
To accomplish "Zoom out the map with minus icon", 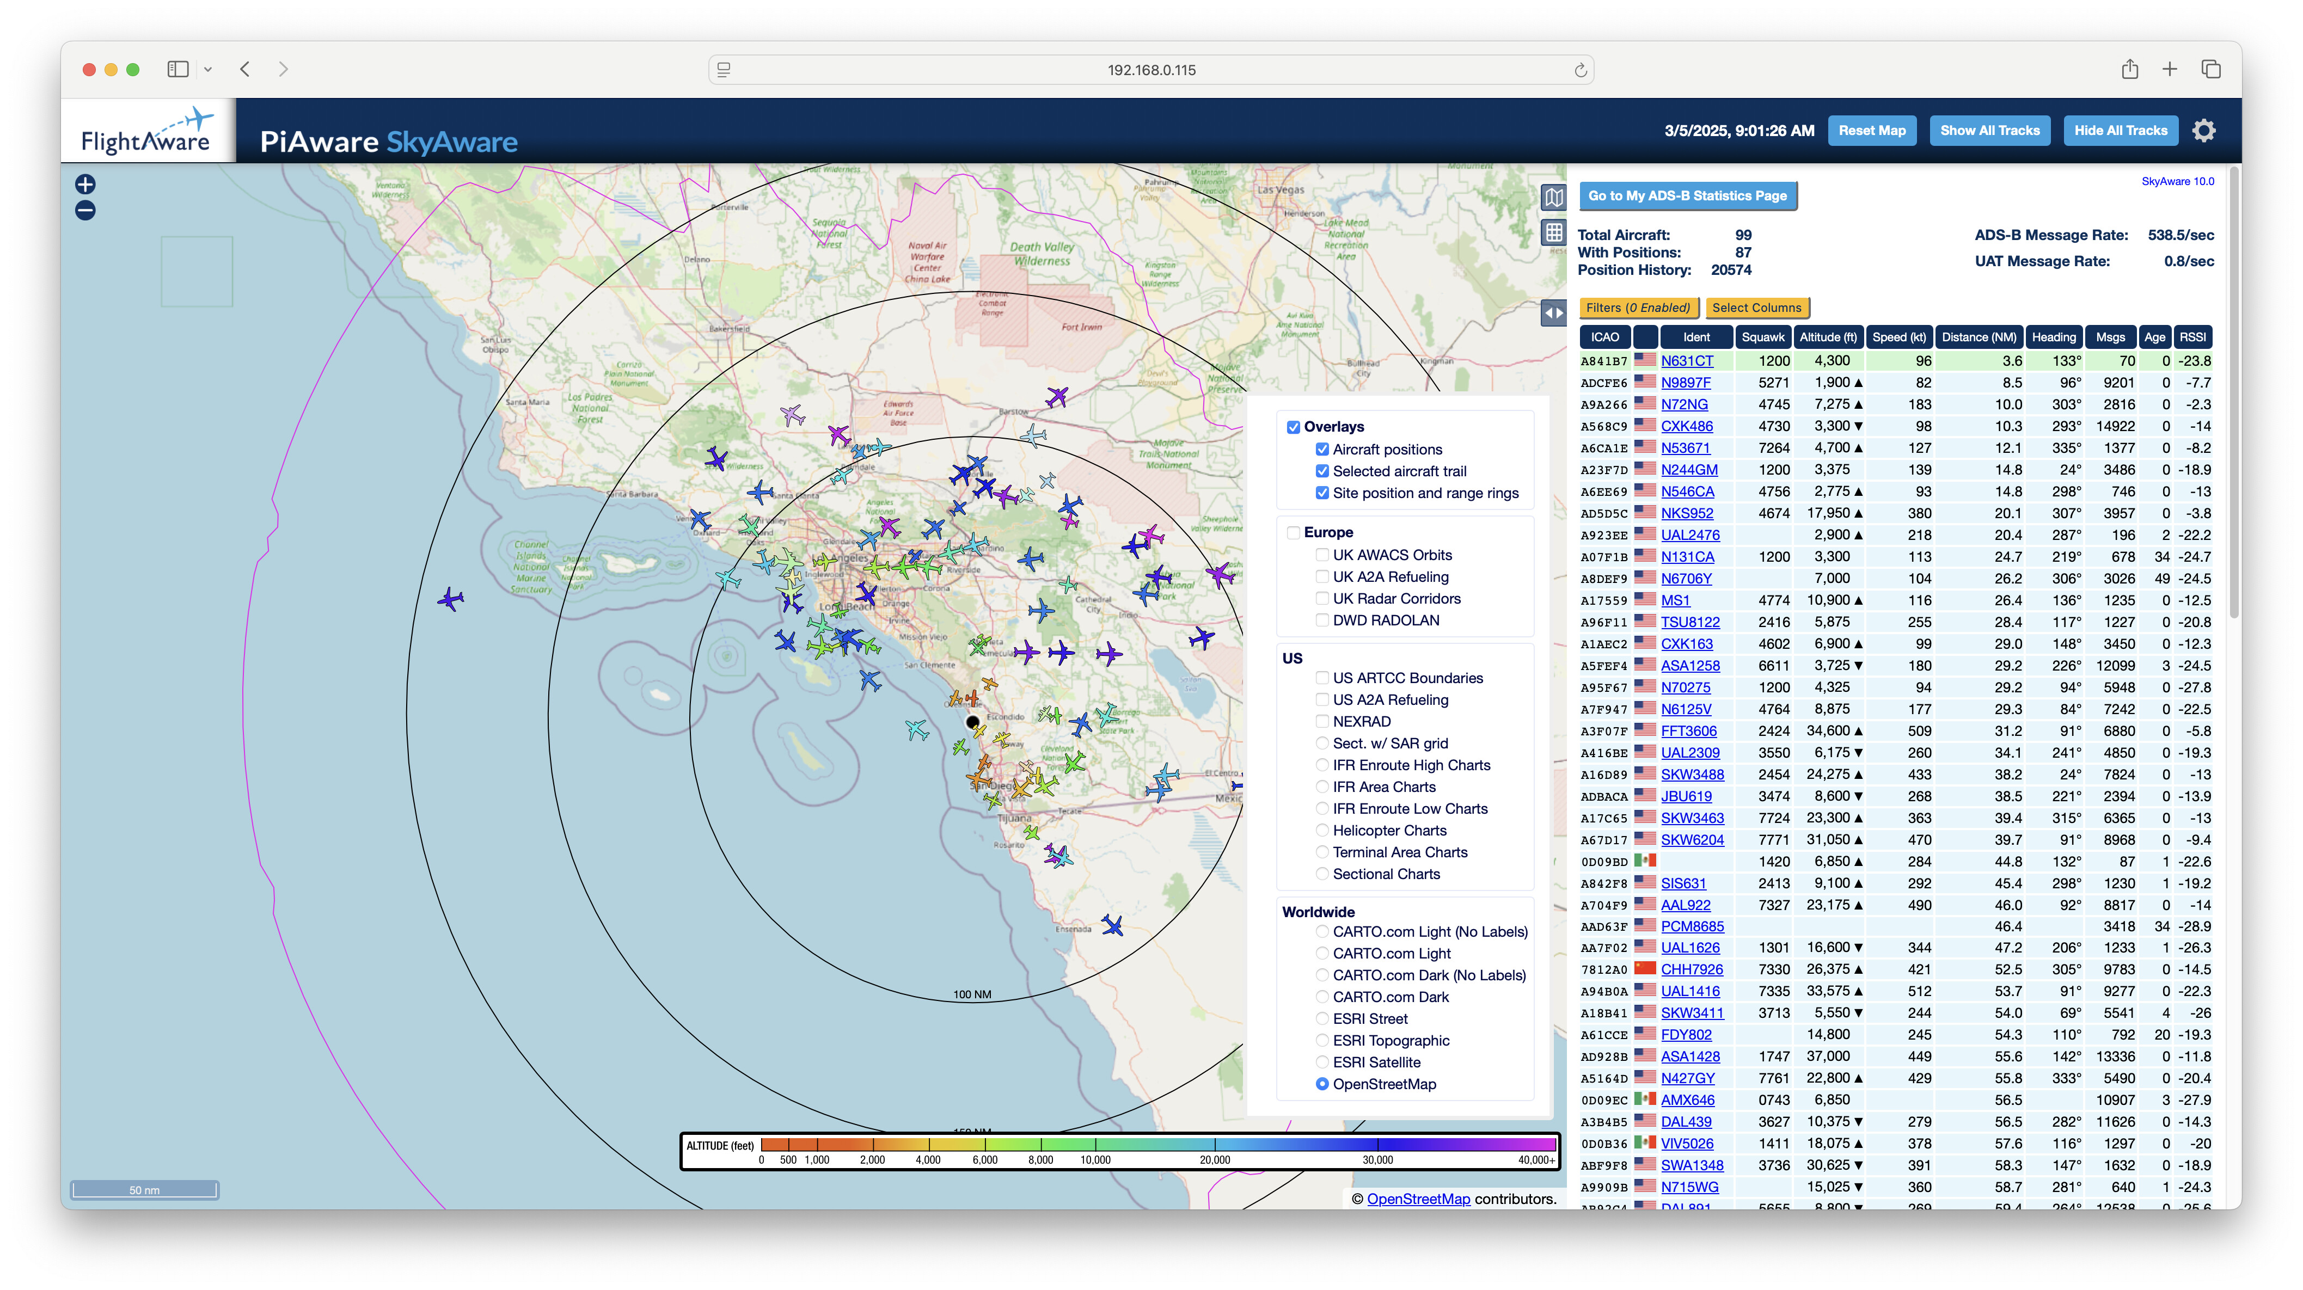I will pyautogui.click(x=85, y=211).
